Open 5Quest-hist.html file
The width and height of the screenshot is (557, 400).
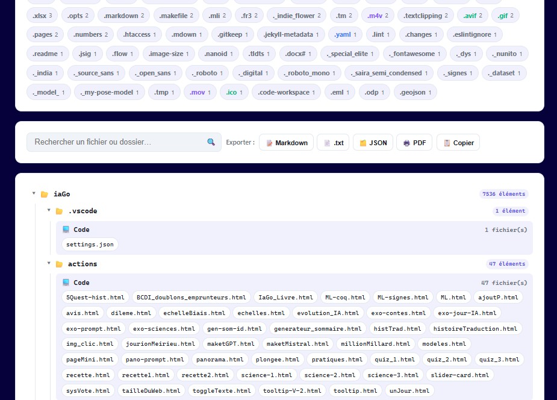point(95,298)
